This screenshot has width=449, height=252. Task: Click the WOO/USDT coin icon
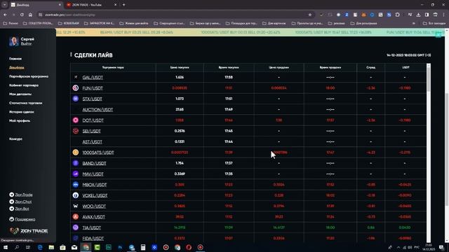tap(76, 206)
